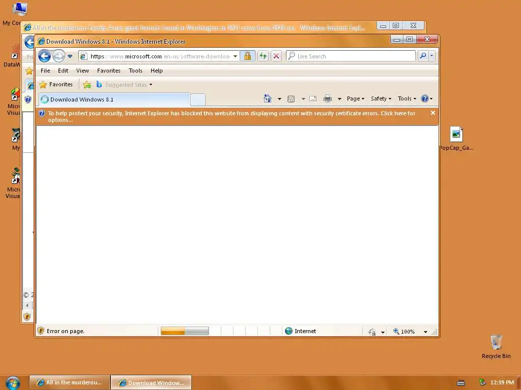Click the network tray icon near clock
This screenshot has width=521, height=390.
click(482, 382)
